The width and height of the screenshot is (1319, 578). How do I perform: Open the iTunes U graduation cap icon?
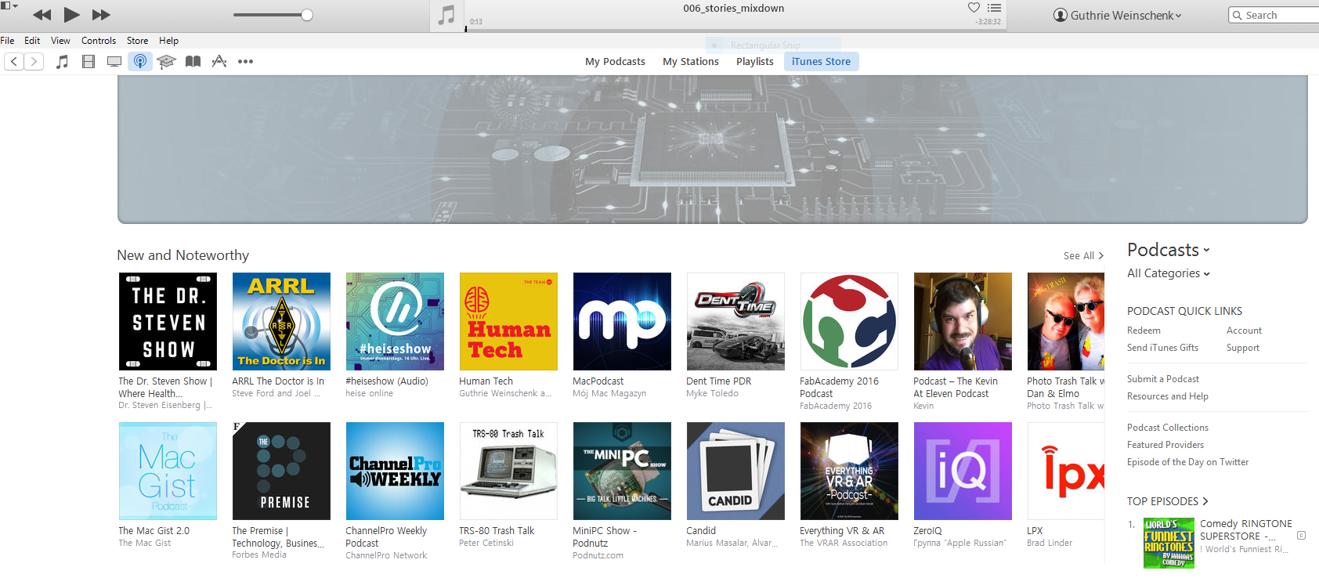[x=166, y=62]
